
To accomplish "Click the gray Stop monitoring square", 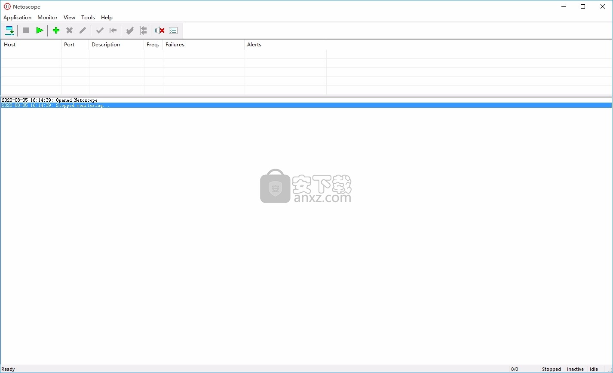I will point(26,30).
